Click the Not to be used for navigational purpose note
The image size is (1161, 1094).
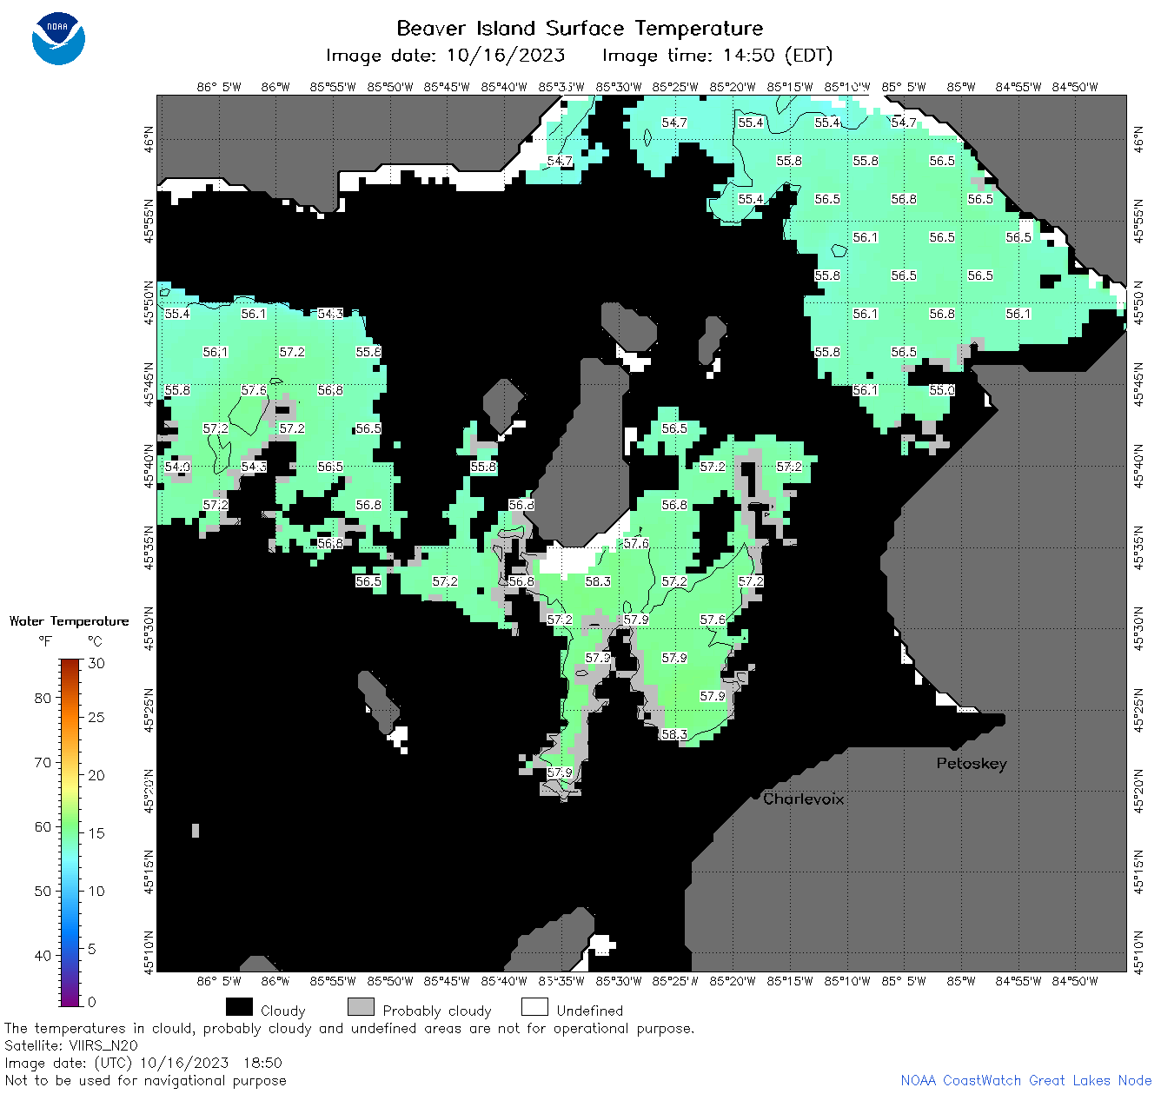point(145,1080)
